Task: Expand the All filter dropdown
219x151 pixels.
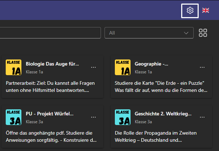Action: click(x=149, y=33)
